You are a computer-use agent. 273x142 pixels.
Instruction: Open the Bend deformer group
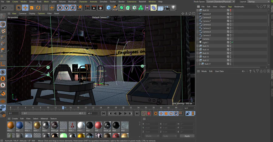point(153,8)
